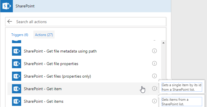Switch to the Triggers (6) tab
This screenshot has width=207, height=107.
pyautogui.click(x=20, y=35)
